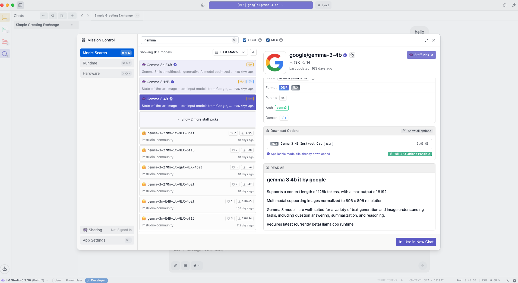518x283 pixels.
Task: Open My Models folder icon in sidebar
Action: [x=5, y=42]
